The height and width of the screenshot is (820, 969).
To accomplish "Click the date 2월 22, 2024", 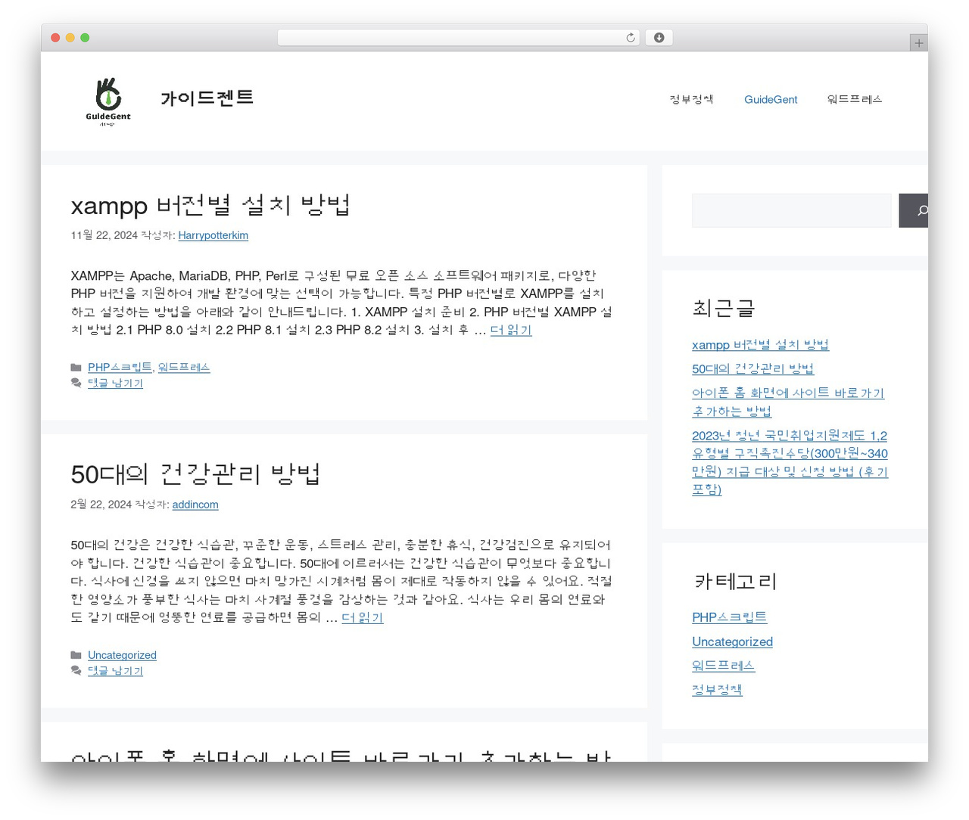I will (101, 505).
